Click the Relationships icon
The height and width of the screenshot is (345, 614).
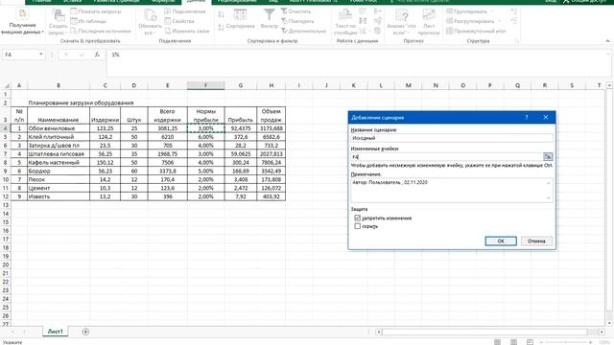[x=377, y=21]
